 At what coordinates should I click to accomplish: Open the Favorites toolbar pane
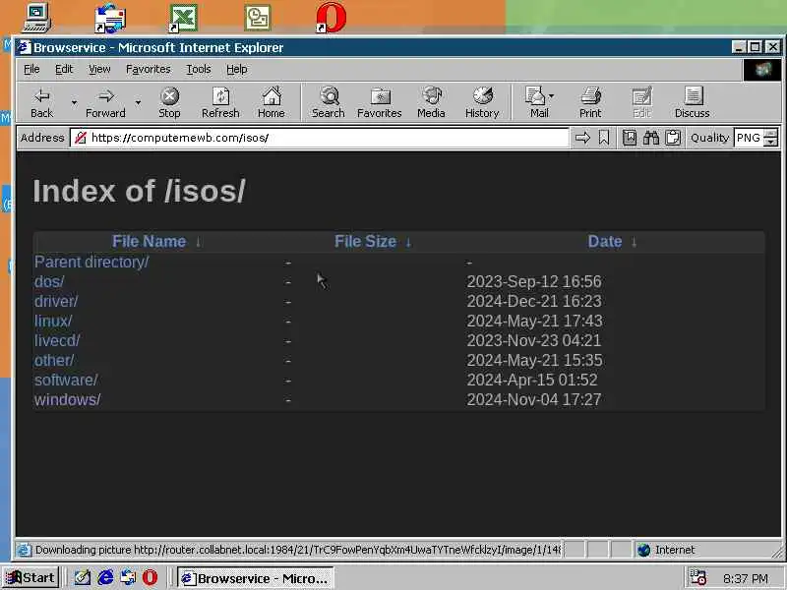[380, 102]
